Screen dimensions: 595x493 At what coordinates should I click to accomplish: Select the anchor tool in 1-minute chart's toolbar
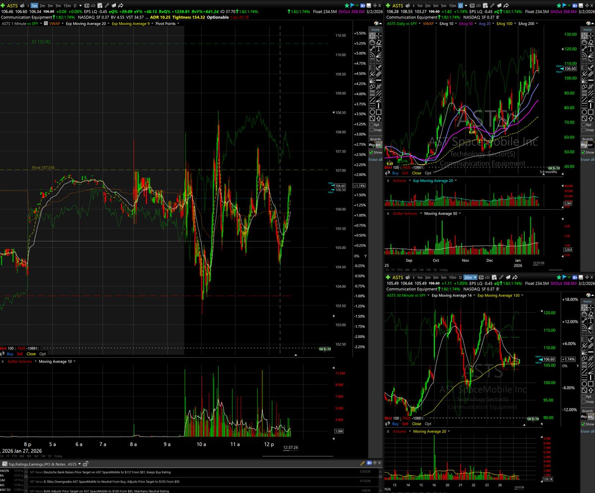pyautogui.click(x=379, y=68)
